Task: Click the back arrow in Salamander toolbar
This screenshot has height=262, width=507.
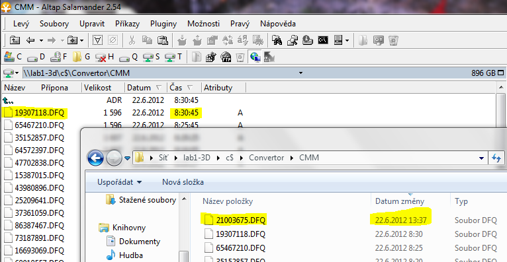Action: [x=30, y=41]
